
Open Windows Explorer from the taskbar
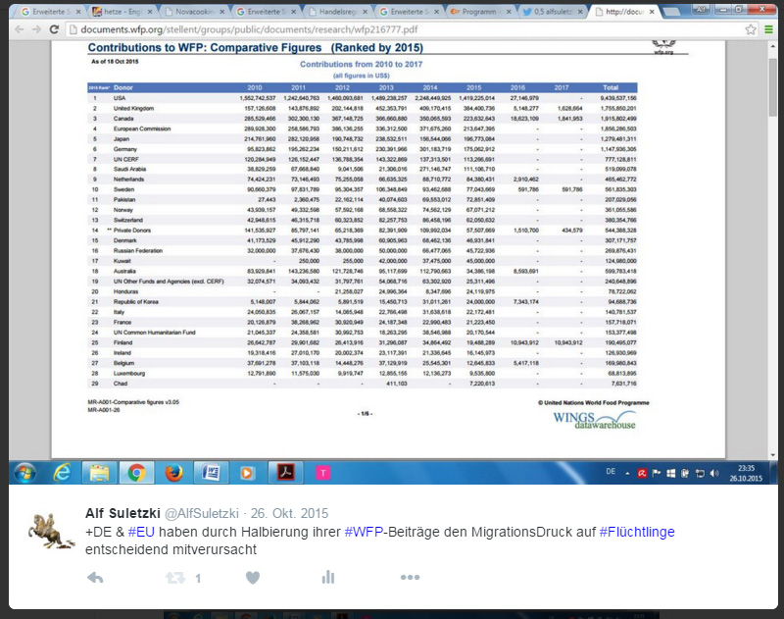[x=100, y=473]
